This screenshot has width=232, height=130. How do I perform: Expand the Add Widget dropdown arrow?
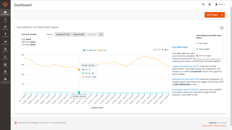222,15
